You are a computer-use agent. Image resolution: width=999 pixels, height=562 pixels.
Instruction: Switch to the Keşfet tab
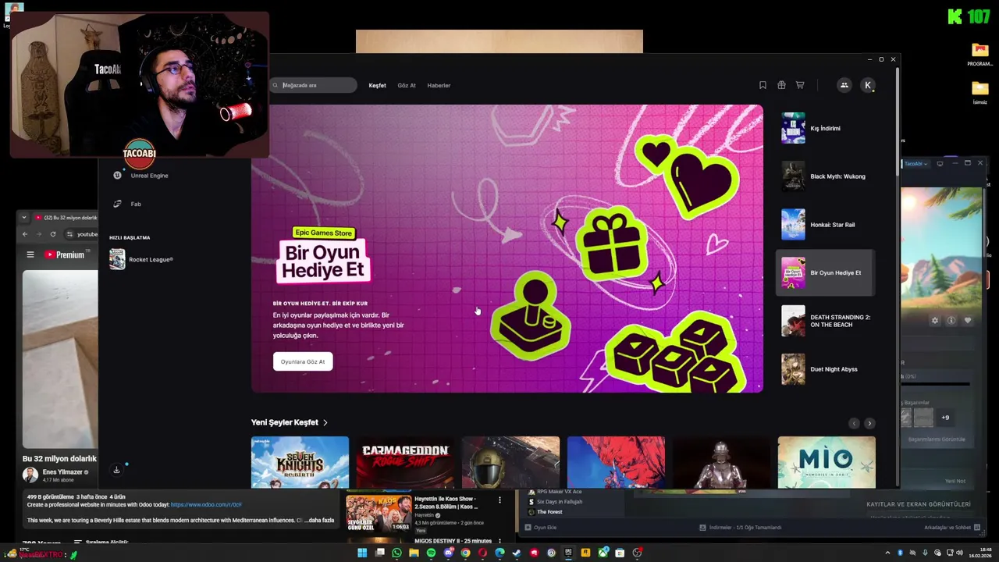pyautogui.click(x=377, y=85)
